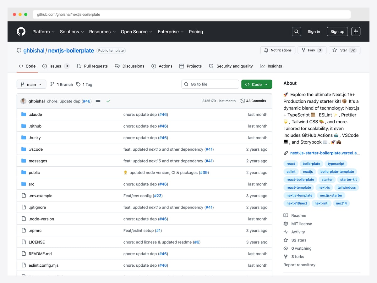377x283 pixels.
Task: Click the folder icon beside public
Action: tap(24, 172)
